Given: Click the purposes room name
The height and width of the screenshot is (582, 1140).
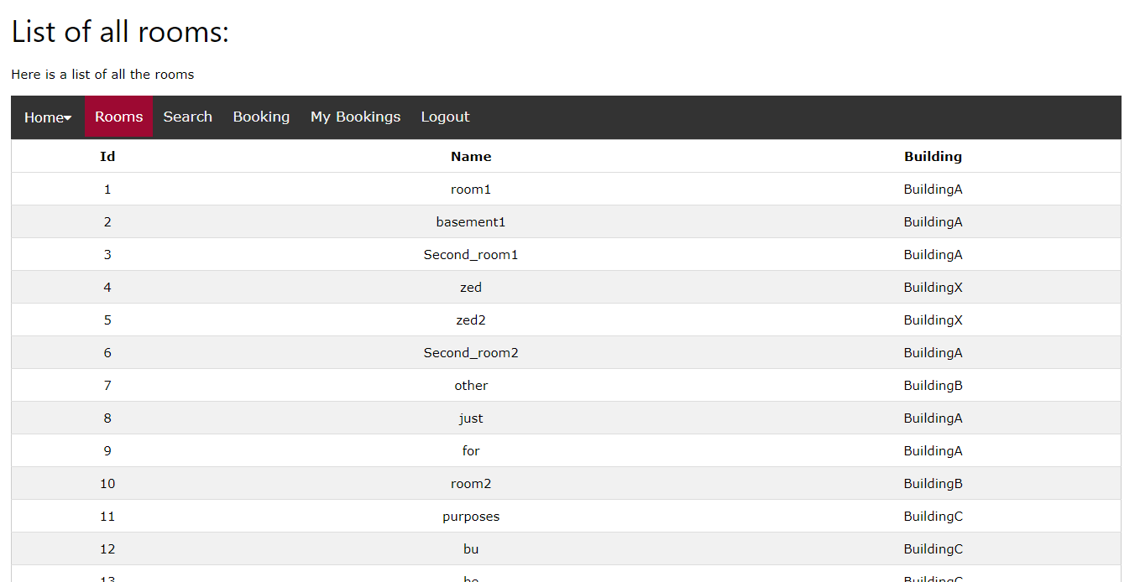Looking at the screenshot, I should coord(471,517).
